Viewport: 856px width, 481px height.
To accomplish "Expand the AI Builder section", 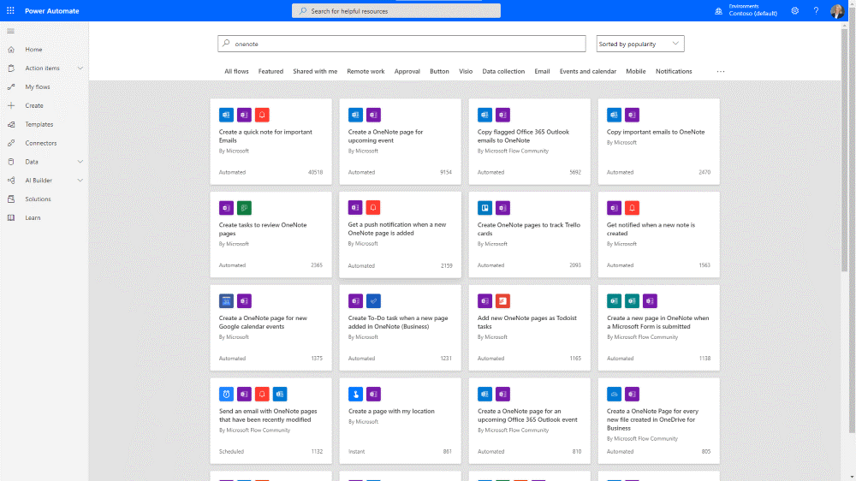I will coord(80,181).
